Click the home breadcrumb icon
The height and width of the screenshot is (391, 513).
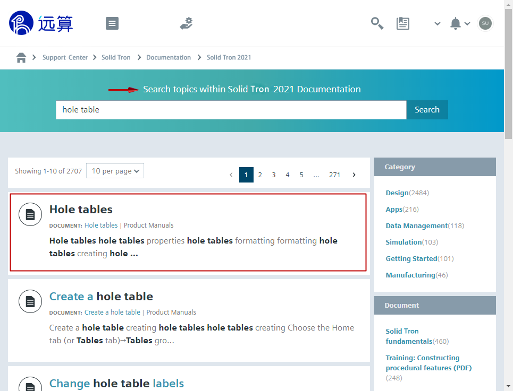(21, 57)
